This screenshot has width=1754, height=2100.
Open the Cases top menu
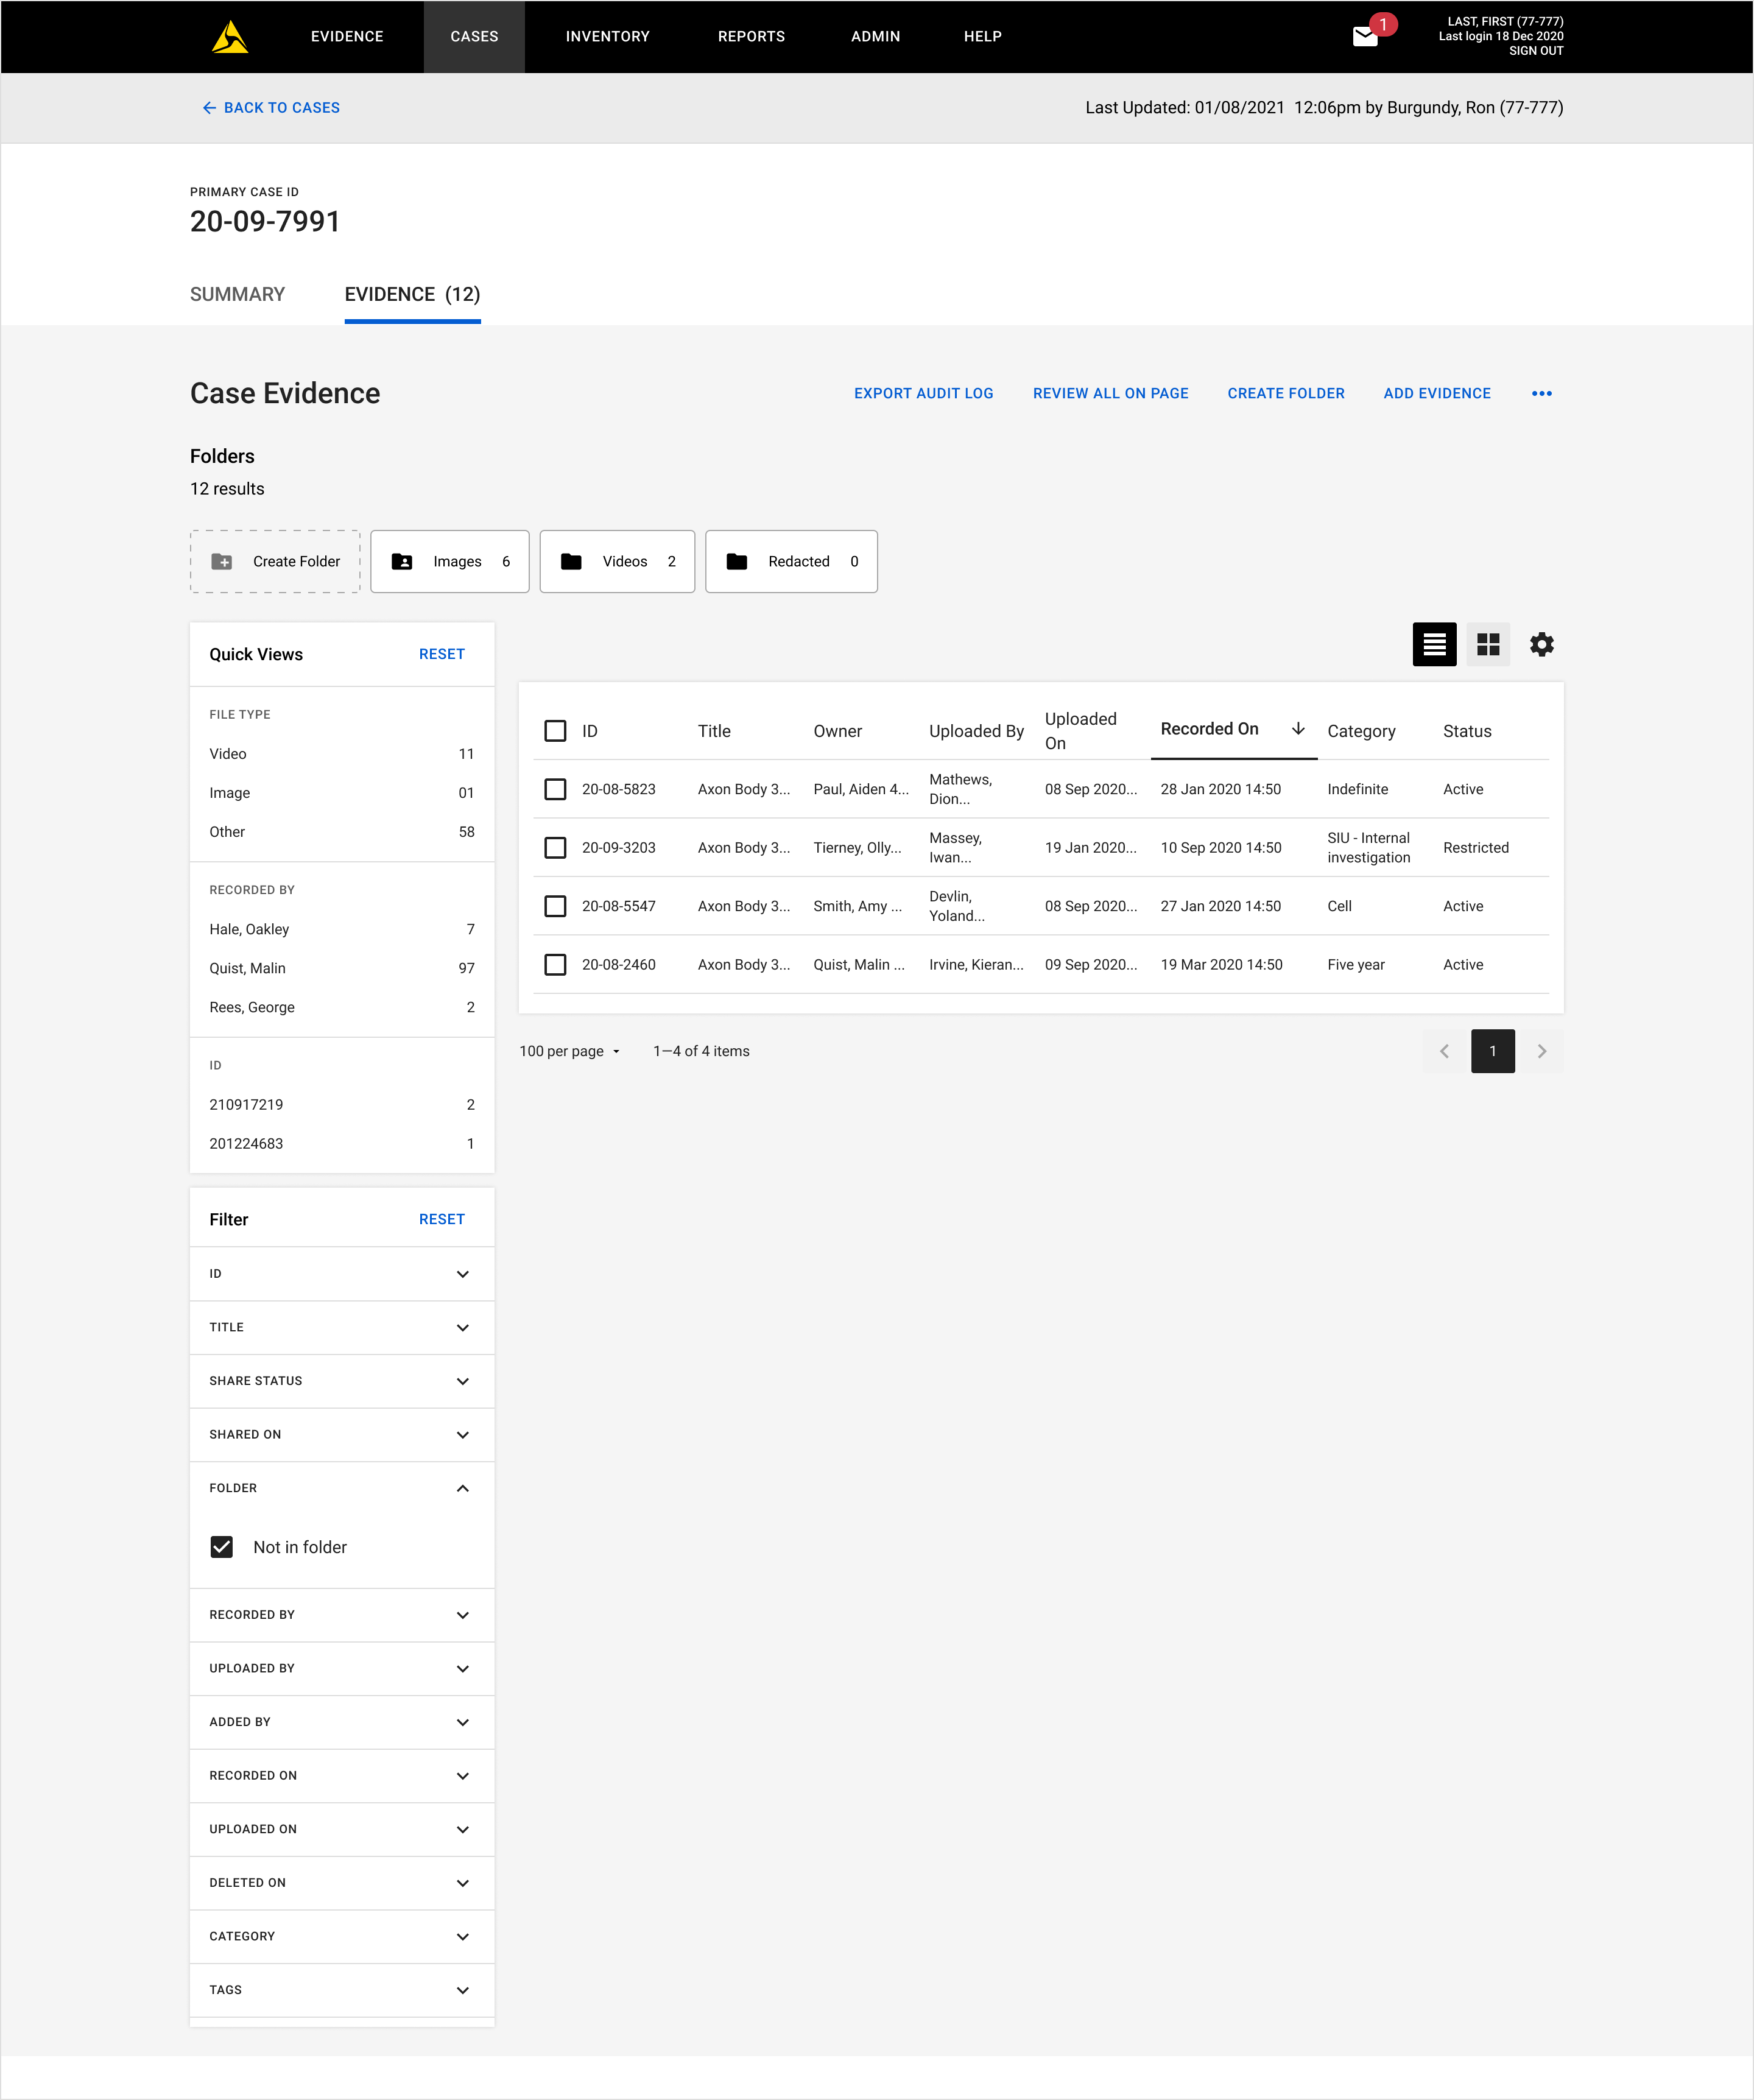tap(474, 37)
